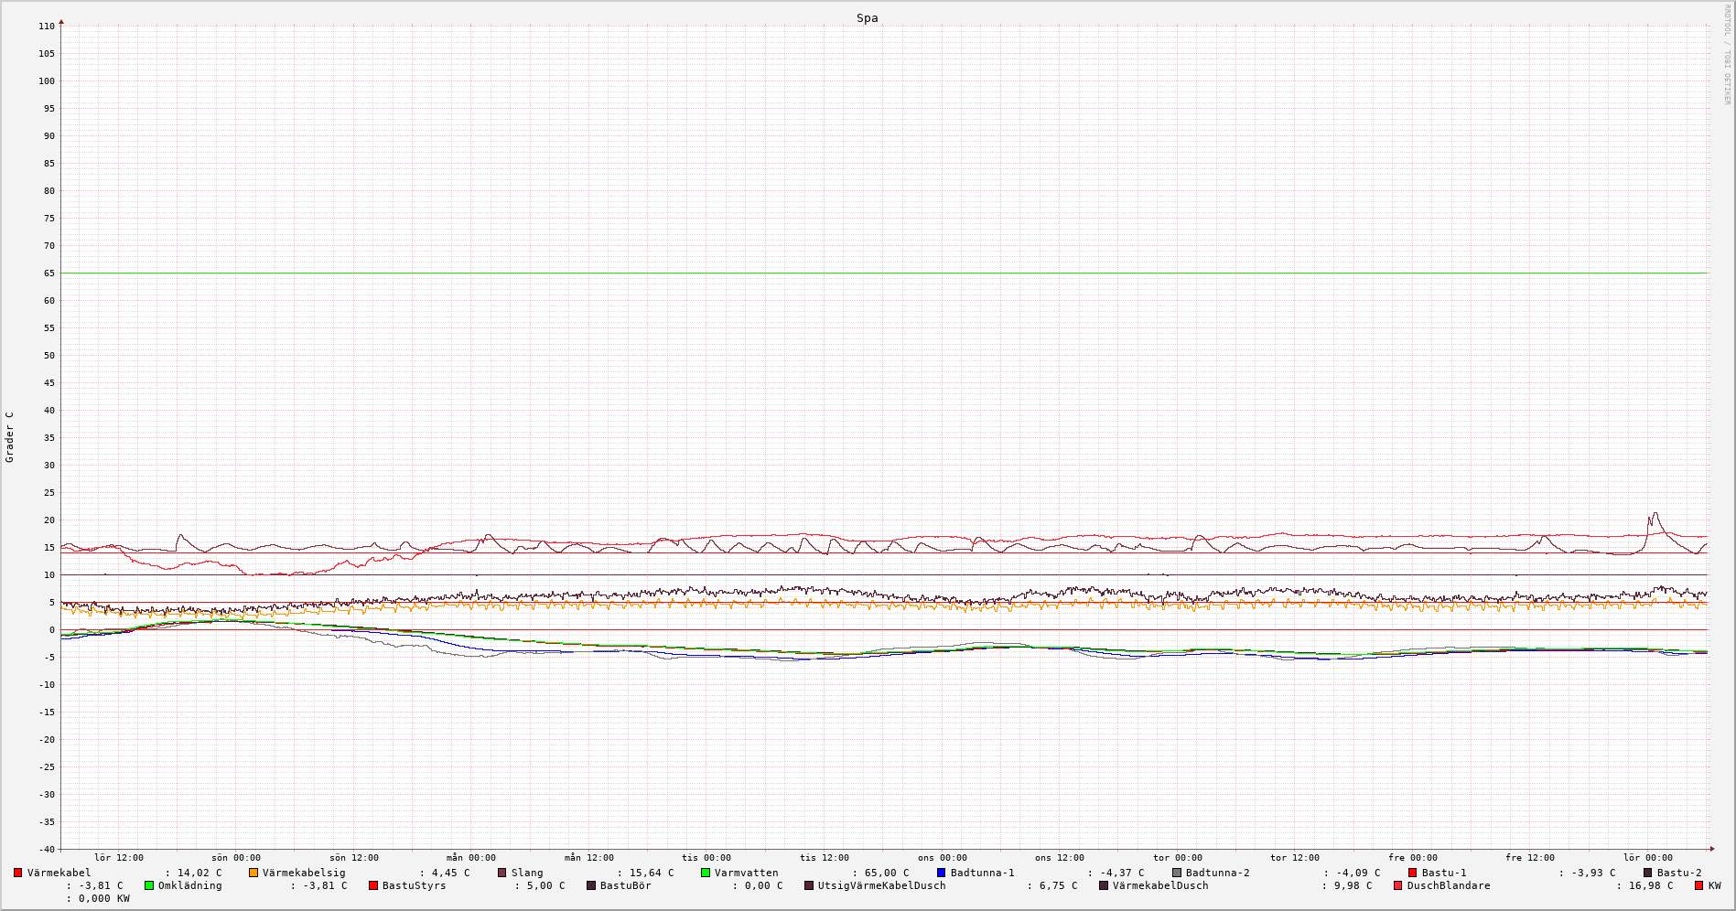This screenshot has height=911, width=1736.
Task: Select the Slang legend color box
Action: click(501, 873)
